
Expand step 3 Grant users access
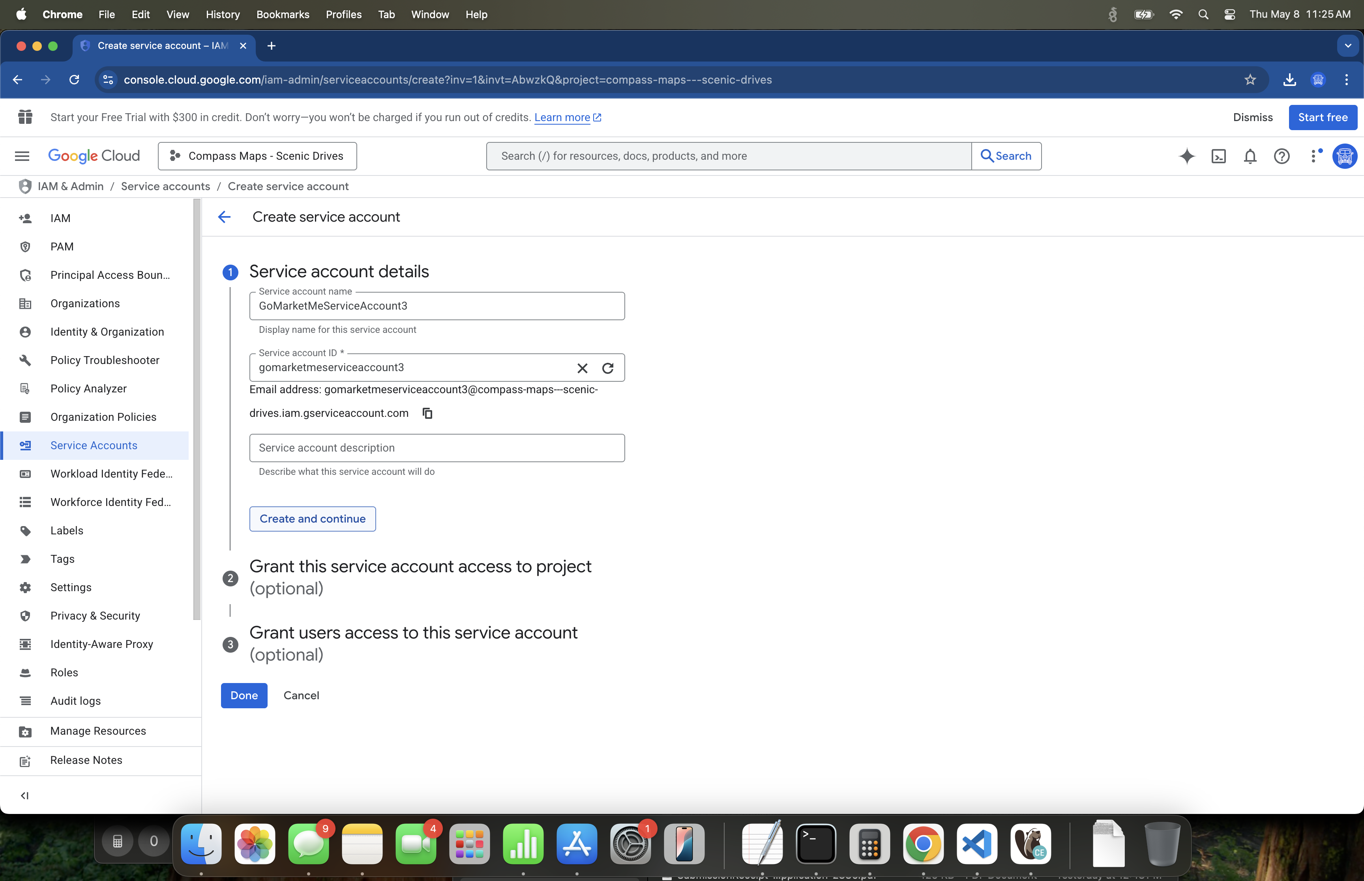[x=413, y=643]
